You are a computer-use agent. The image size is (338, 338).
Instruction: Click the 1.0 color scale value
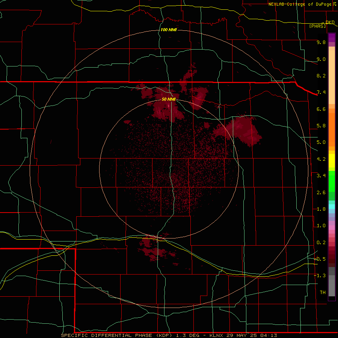click(x=321, y=226)
